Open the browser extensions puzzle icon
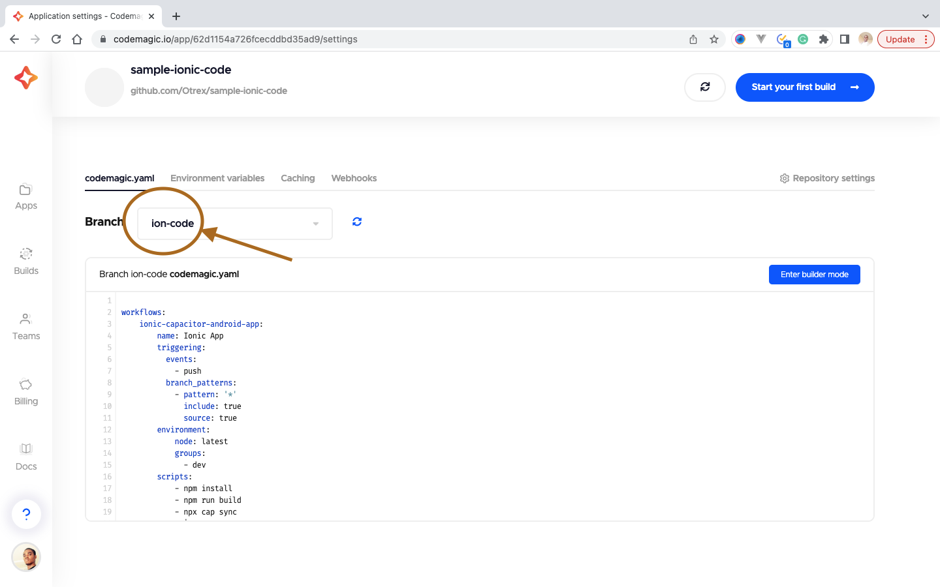 tap(824, 39)
